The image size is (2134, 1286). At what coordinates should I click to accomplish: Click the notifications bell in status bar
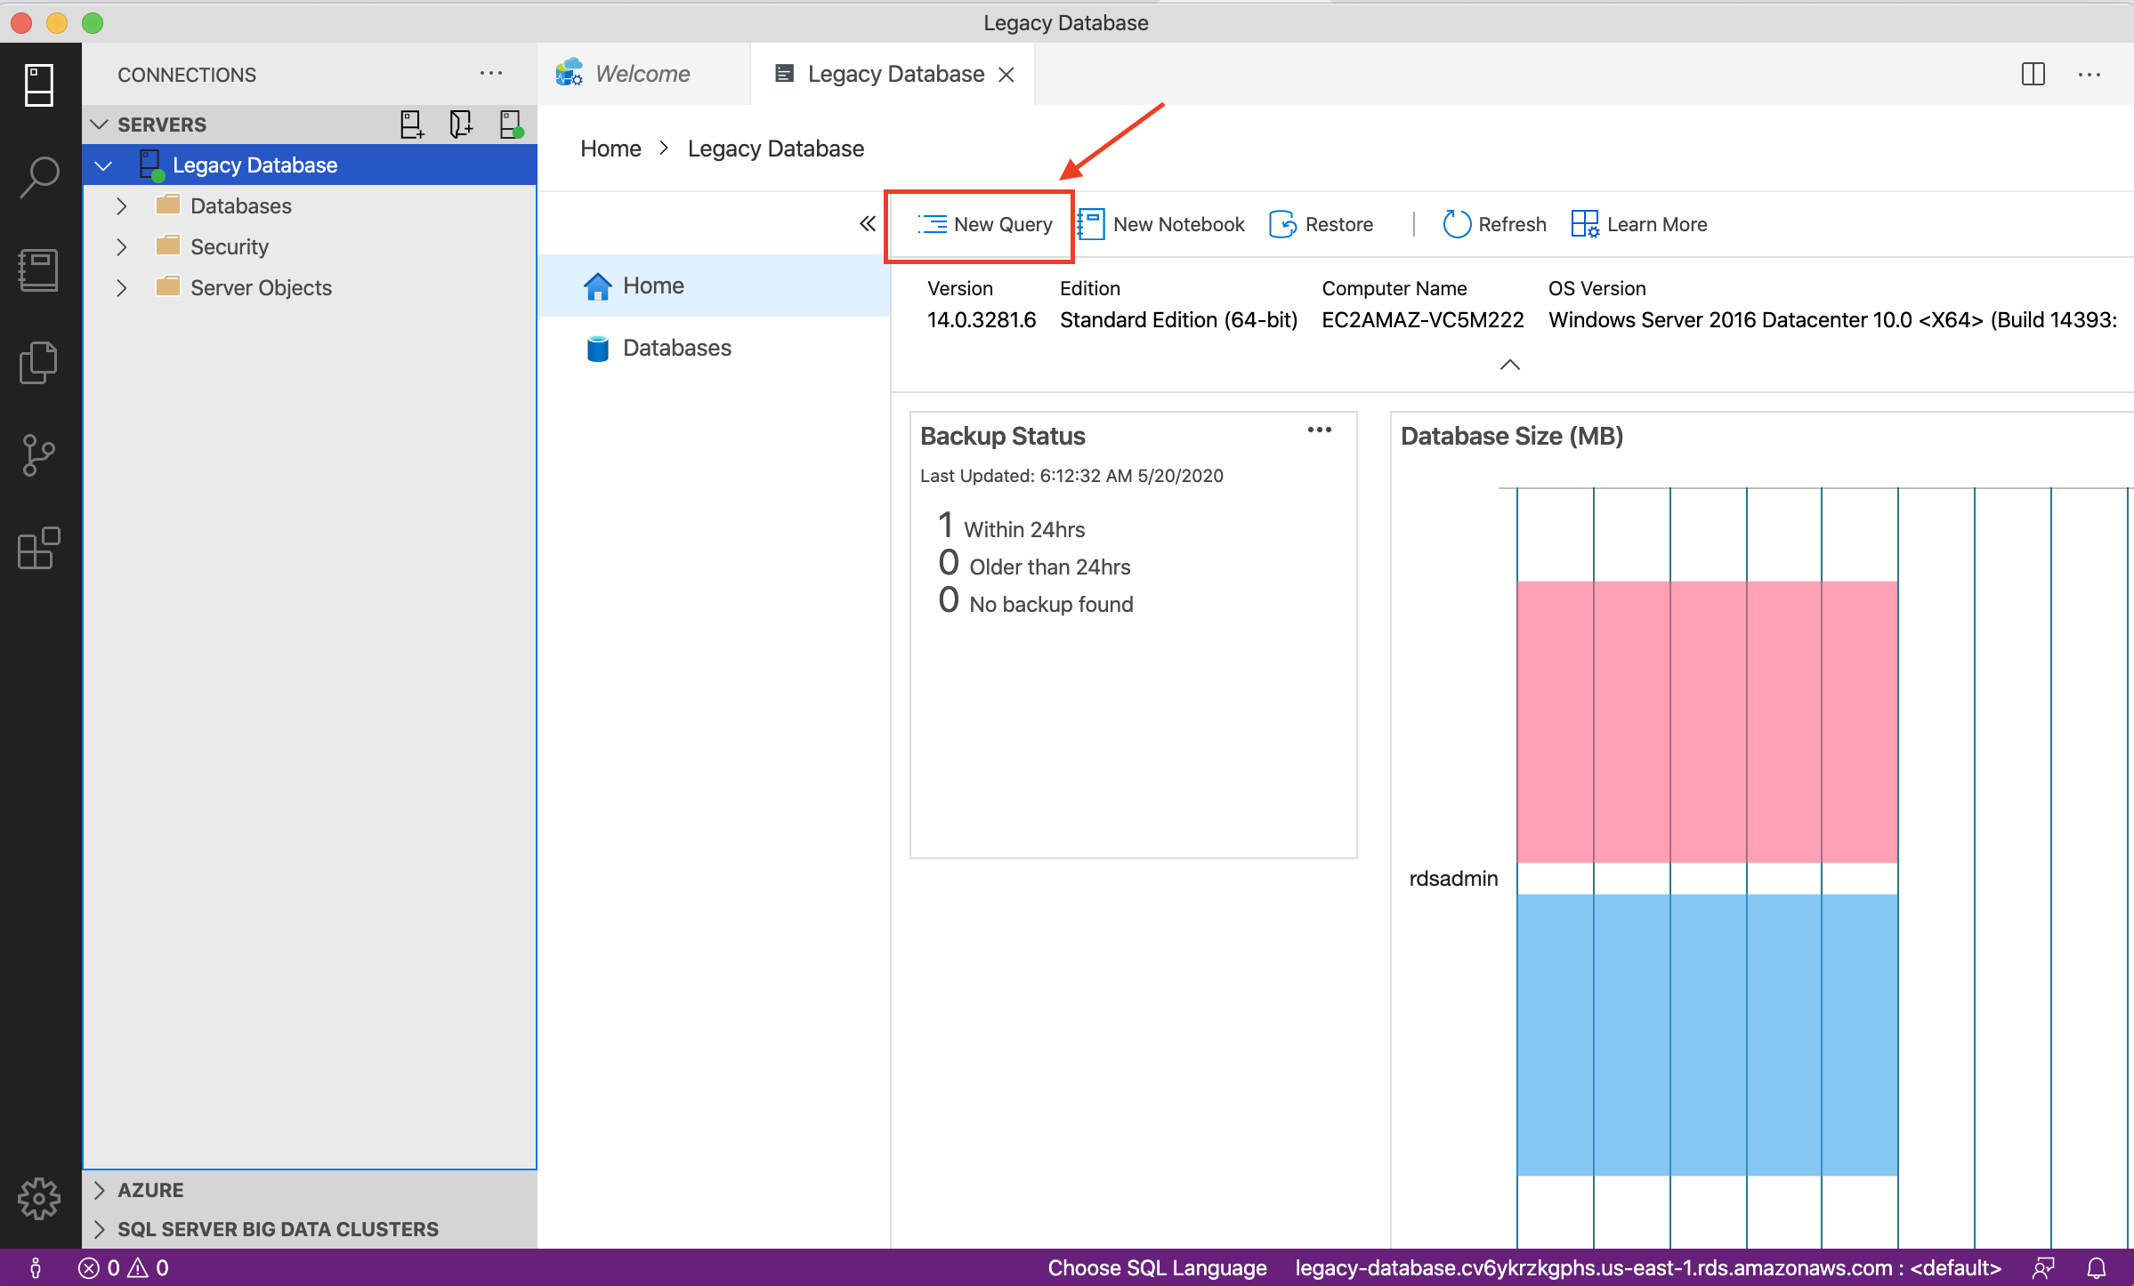(x=2098, y=1267)
